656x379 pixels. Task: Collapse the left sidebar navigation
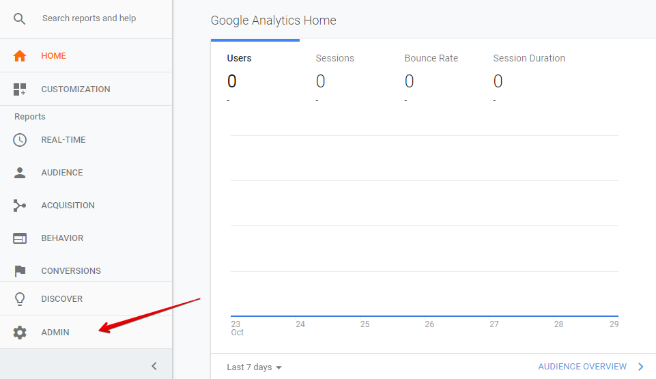154,366
